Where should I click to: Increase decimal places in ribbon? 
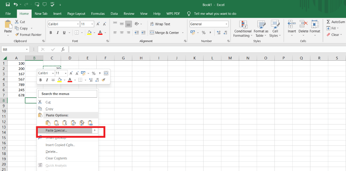219,33
